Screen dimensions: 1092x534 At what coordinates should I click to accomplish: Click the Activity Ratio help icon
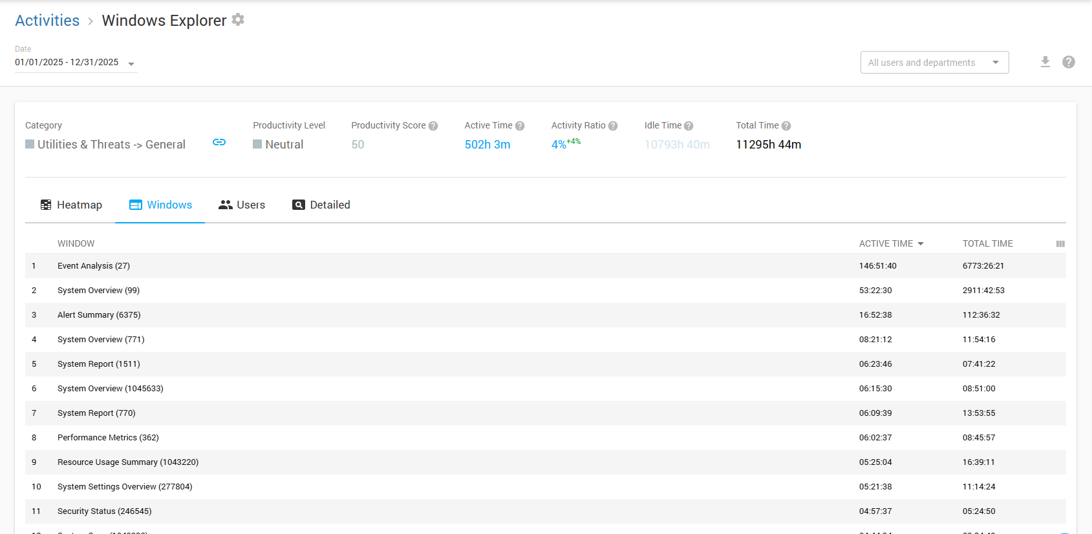(x=613, y=126)
